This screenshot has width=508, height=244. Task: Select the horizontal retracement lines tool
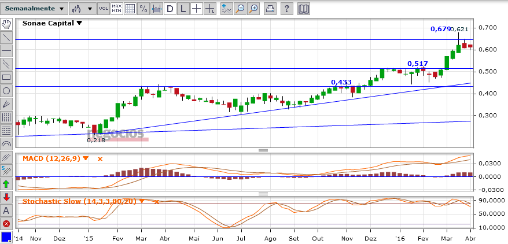pos(6,131)
